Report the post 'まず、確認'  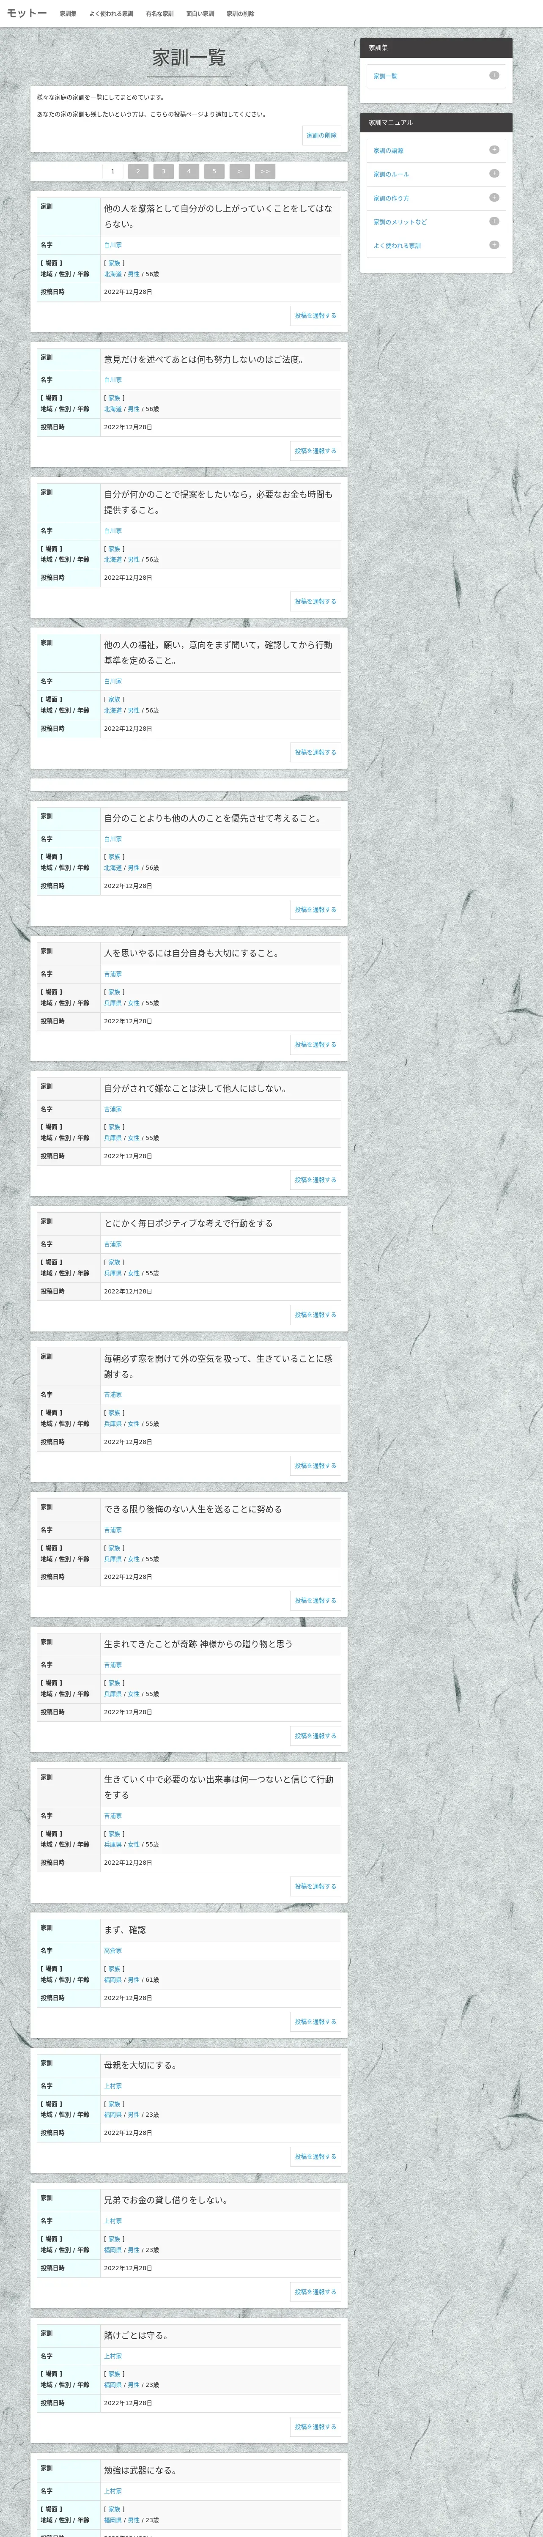pos(315,2021)
